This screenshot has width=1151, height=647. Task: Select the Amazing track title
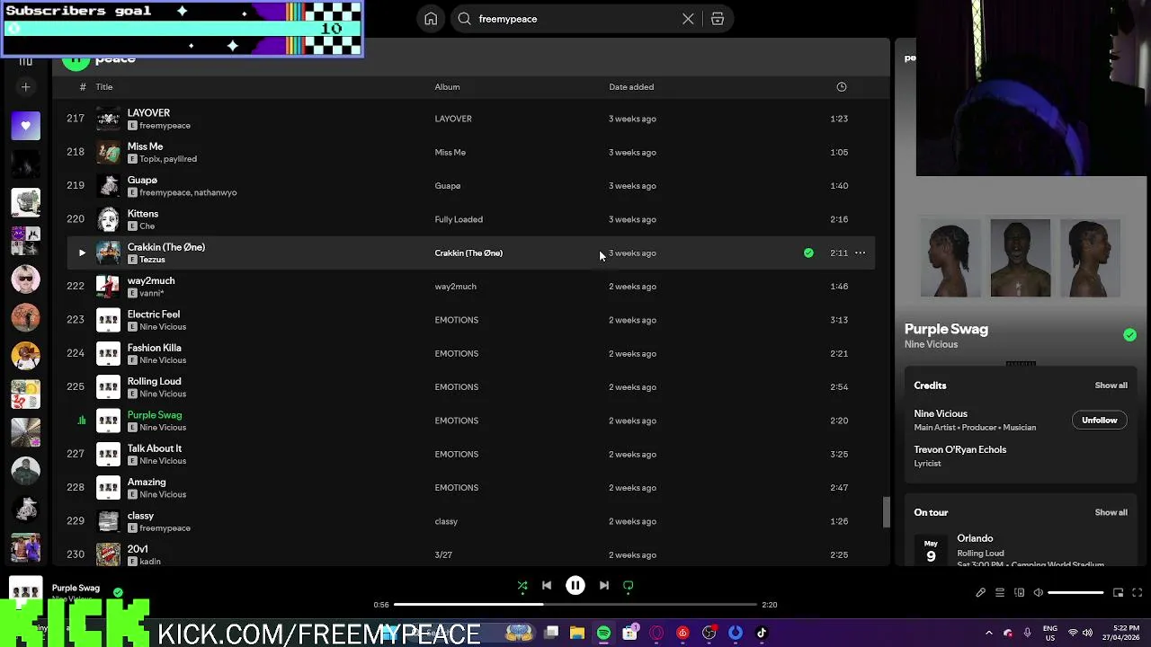147,482
